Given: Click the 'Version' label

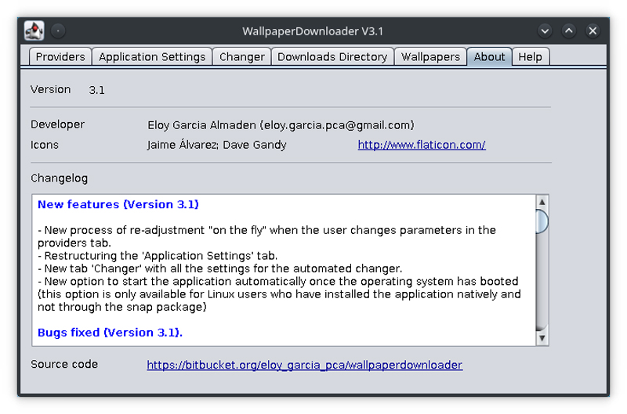Looking at the screenshot, I should point(50,89).
